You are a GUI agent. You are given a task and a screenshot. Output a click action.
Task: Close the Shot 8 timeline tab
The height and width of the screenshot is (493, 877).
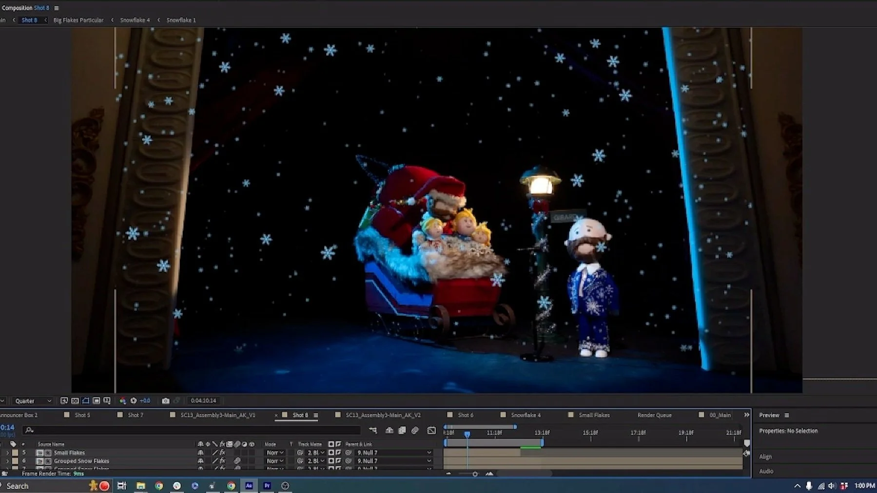276,416
